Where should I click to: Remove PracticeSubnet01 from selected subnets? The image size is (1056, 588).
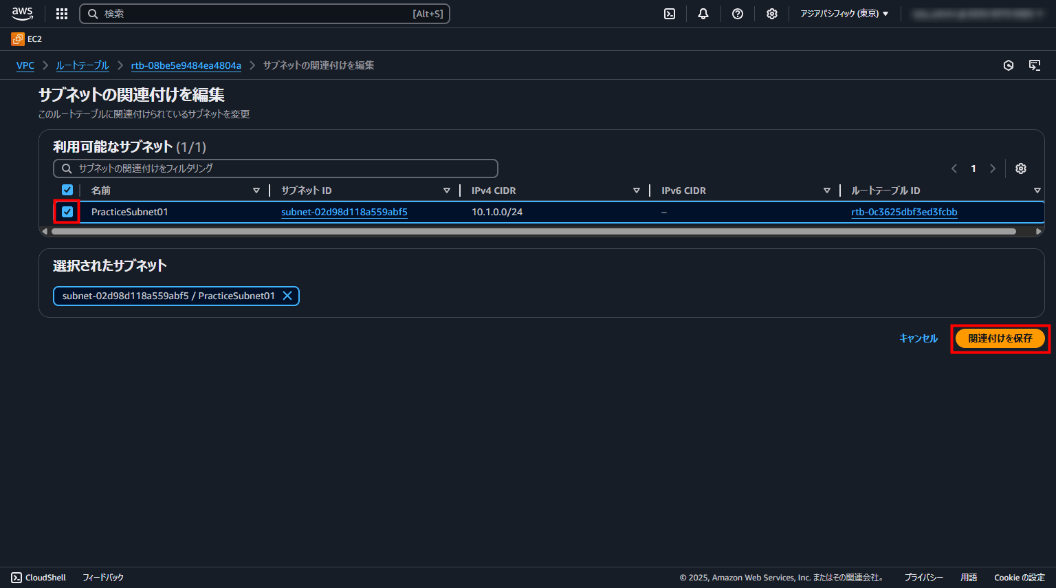pyautogui.click(x=287, y=296)
